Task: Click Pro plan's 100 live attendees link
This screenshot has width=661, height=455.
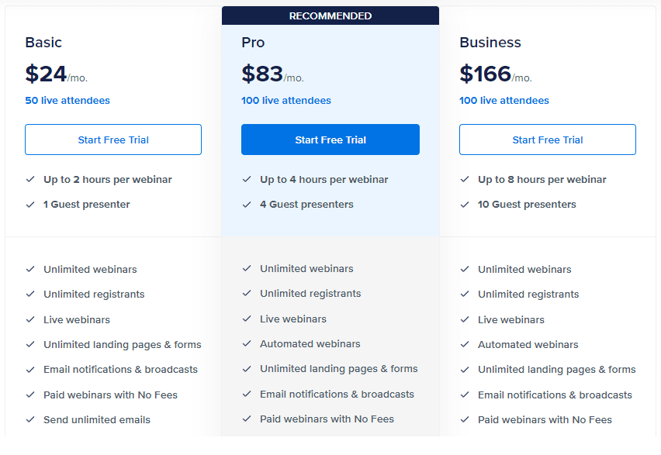Action: click(x=286, y=100)
